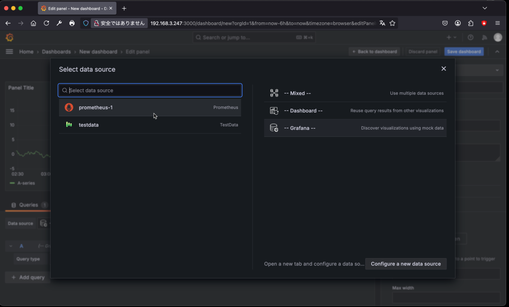Open the Grafana sidebar hamburger menu
This screenshot has width=509, height=307.
coord(9,52)
